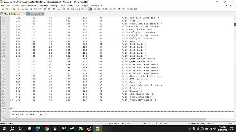
Task: Close the Monster.txt tab
Action: pos(42,14)
